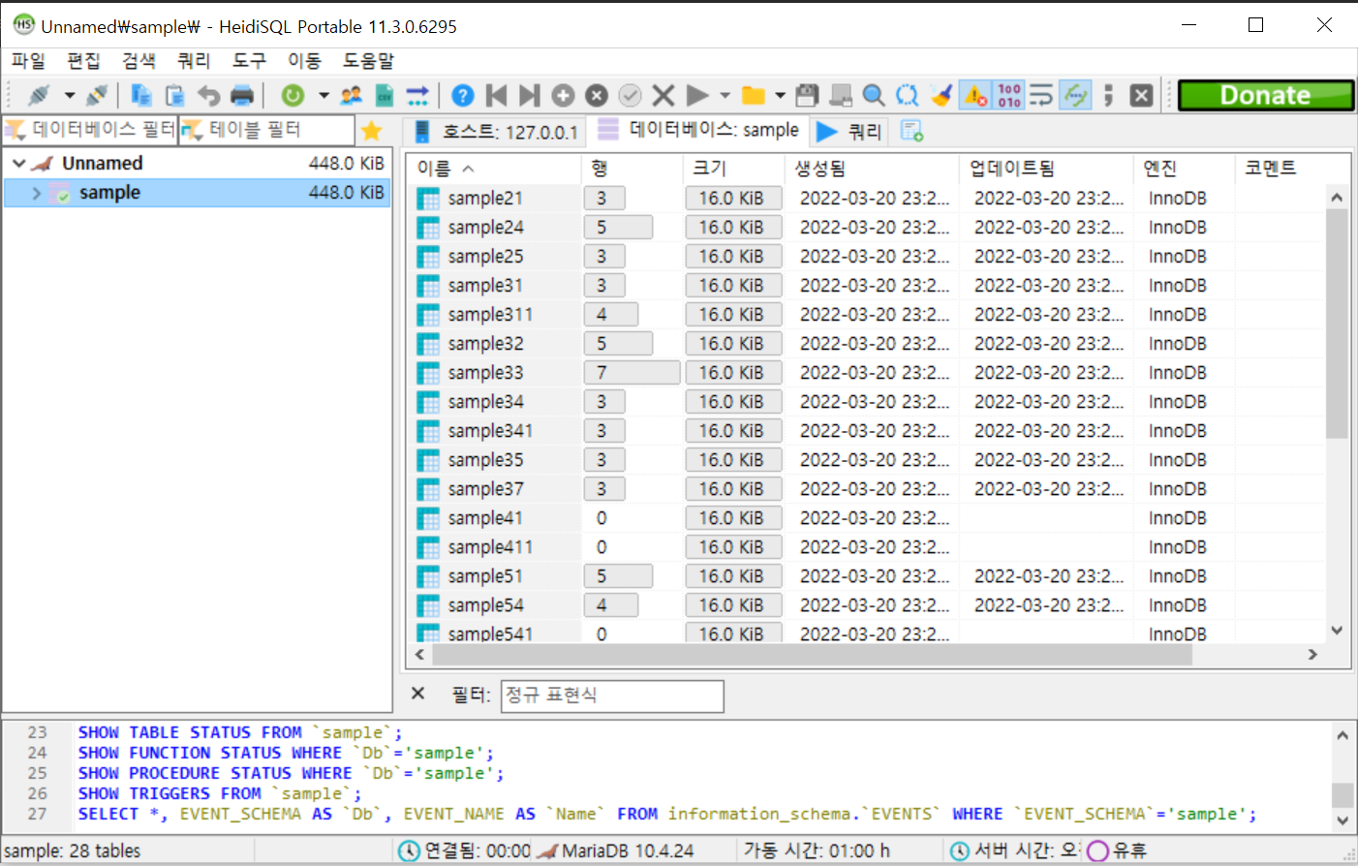Sort table list by 크기 column header
The image size is (1358, 866).
pos(731,169)
